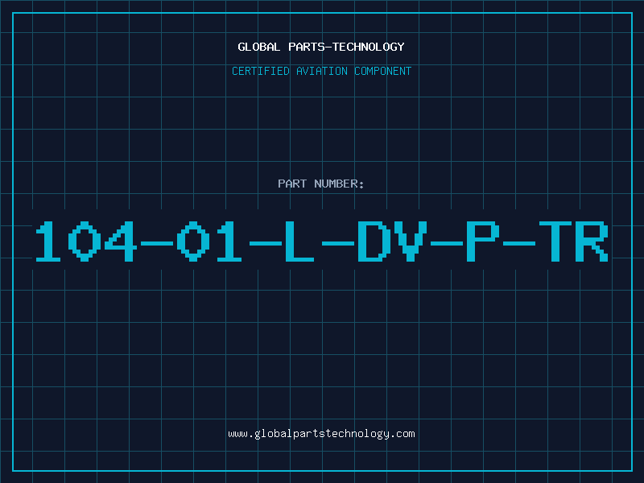Click the part number 104-01-L-DV-P-TR
The height and width of the screenshot is (483, 644).
pos(322,241)
